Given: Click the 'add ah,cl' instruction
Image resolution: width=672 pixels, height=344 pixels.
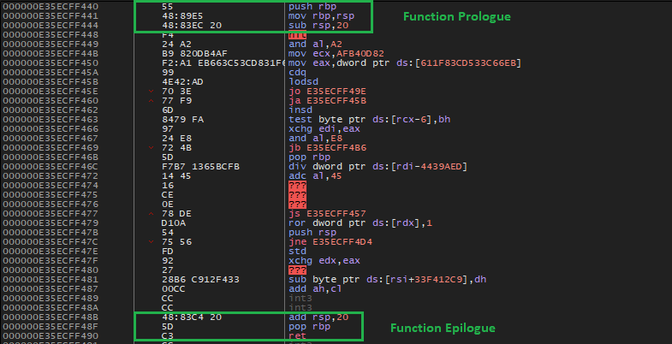Looking at the screenshot, I should point(315,288).
